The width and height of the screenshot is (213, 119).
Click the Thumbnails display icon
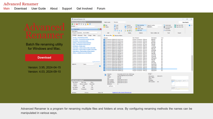tap(126, 27)
